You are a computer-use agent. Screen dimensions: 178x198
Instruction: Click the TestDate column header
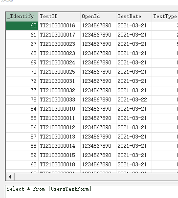134,17
